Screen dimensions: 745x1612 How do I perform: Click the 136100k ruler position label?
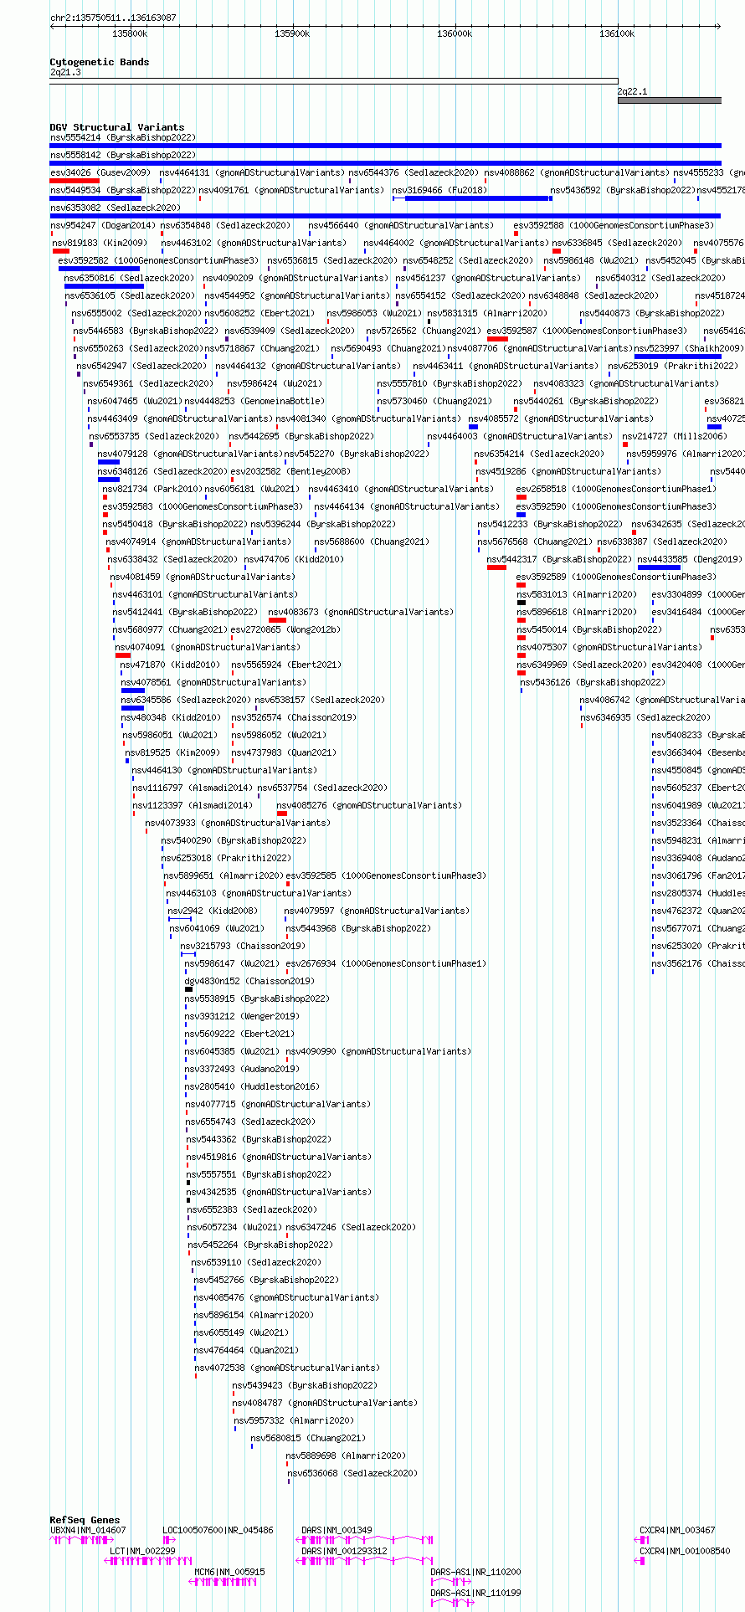click(617, 33)
